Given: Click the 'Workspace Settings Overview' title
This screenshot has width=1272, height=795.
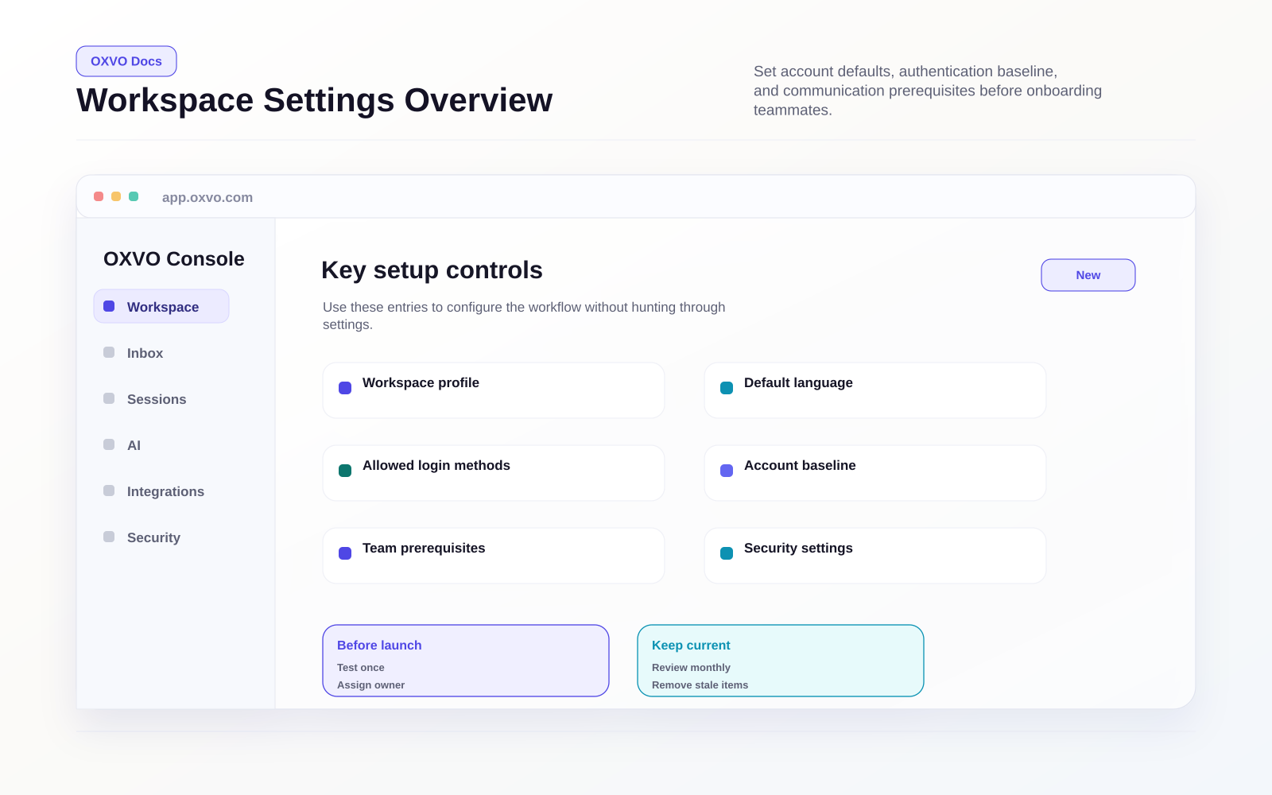Looking at the screenshot, I should 314,100.
